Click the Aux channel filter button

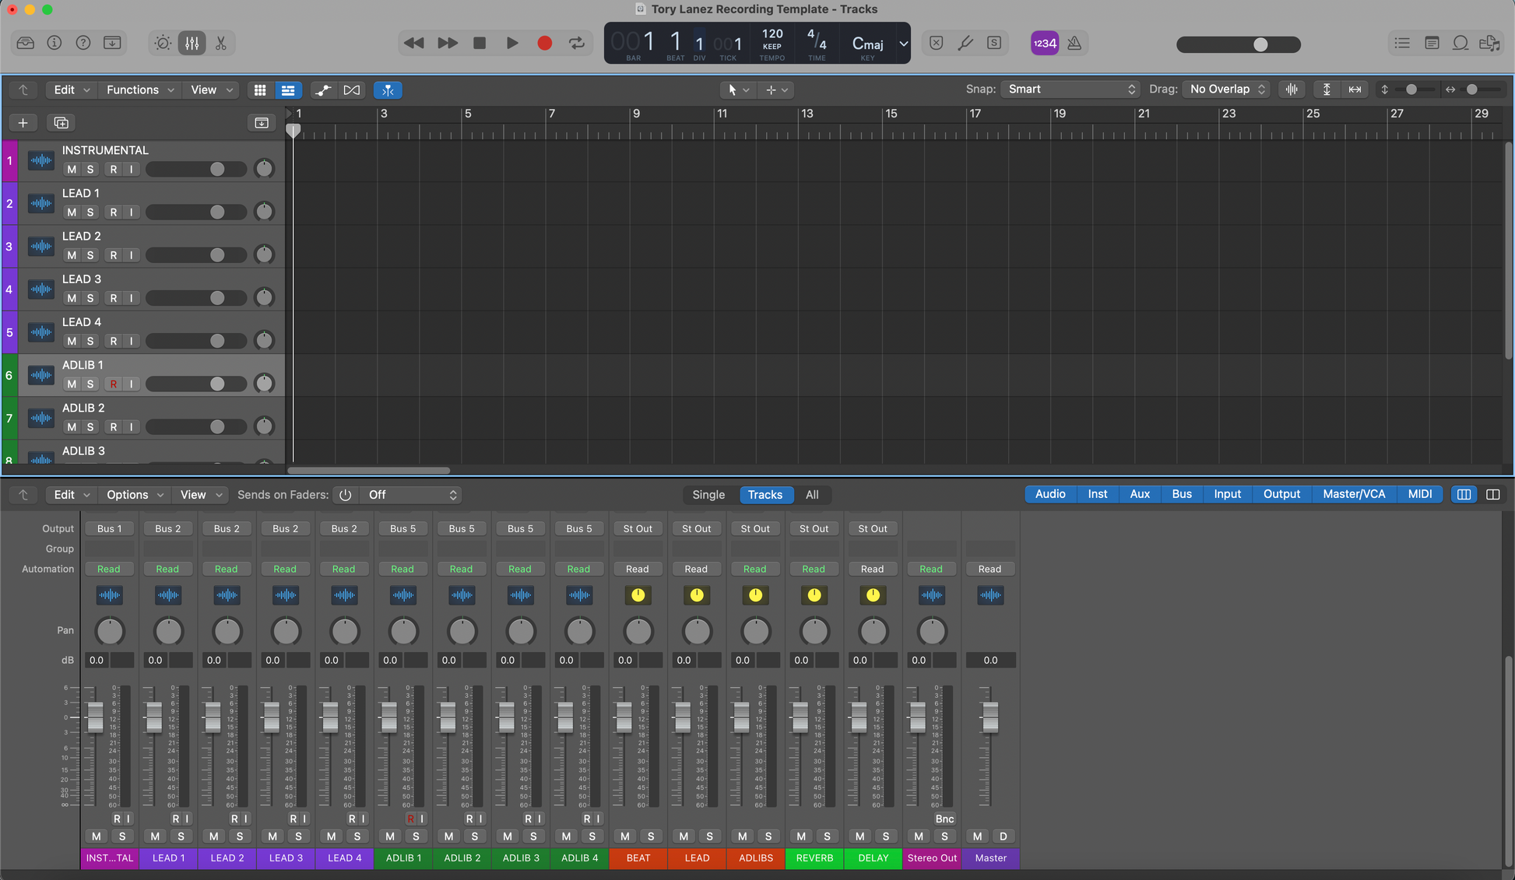coord(1139,494)
